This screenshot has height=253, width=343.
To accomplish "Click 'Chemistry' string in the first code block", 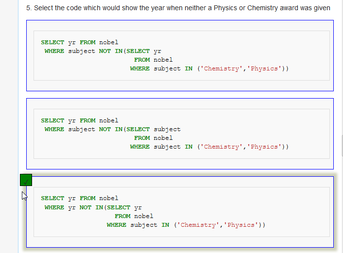I will [x=222, y=68].
